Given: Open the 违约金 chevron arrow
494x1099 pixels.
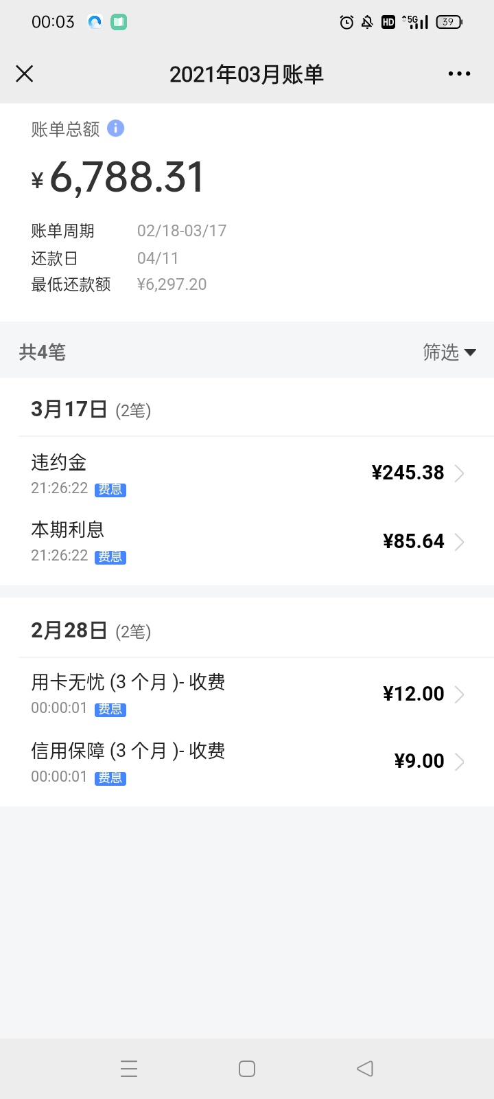Looking at the screenshot, I should pos(460,473).
